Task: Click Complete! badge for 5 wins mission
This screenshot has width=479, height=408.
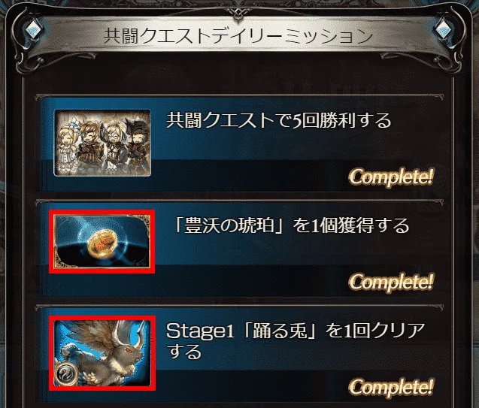Action: 391,177
